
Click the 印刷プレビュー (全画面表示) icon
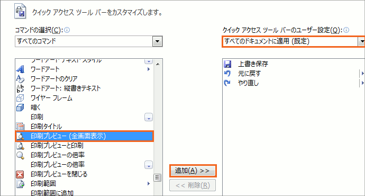click(x=20, y=136)
